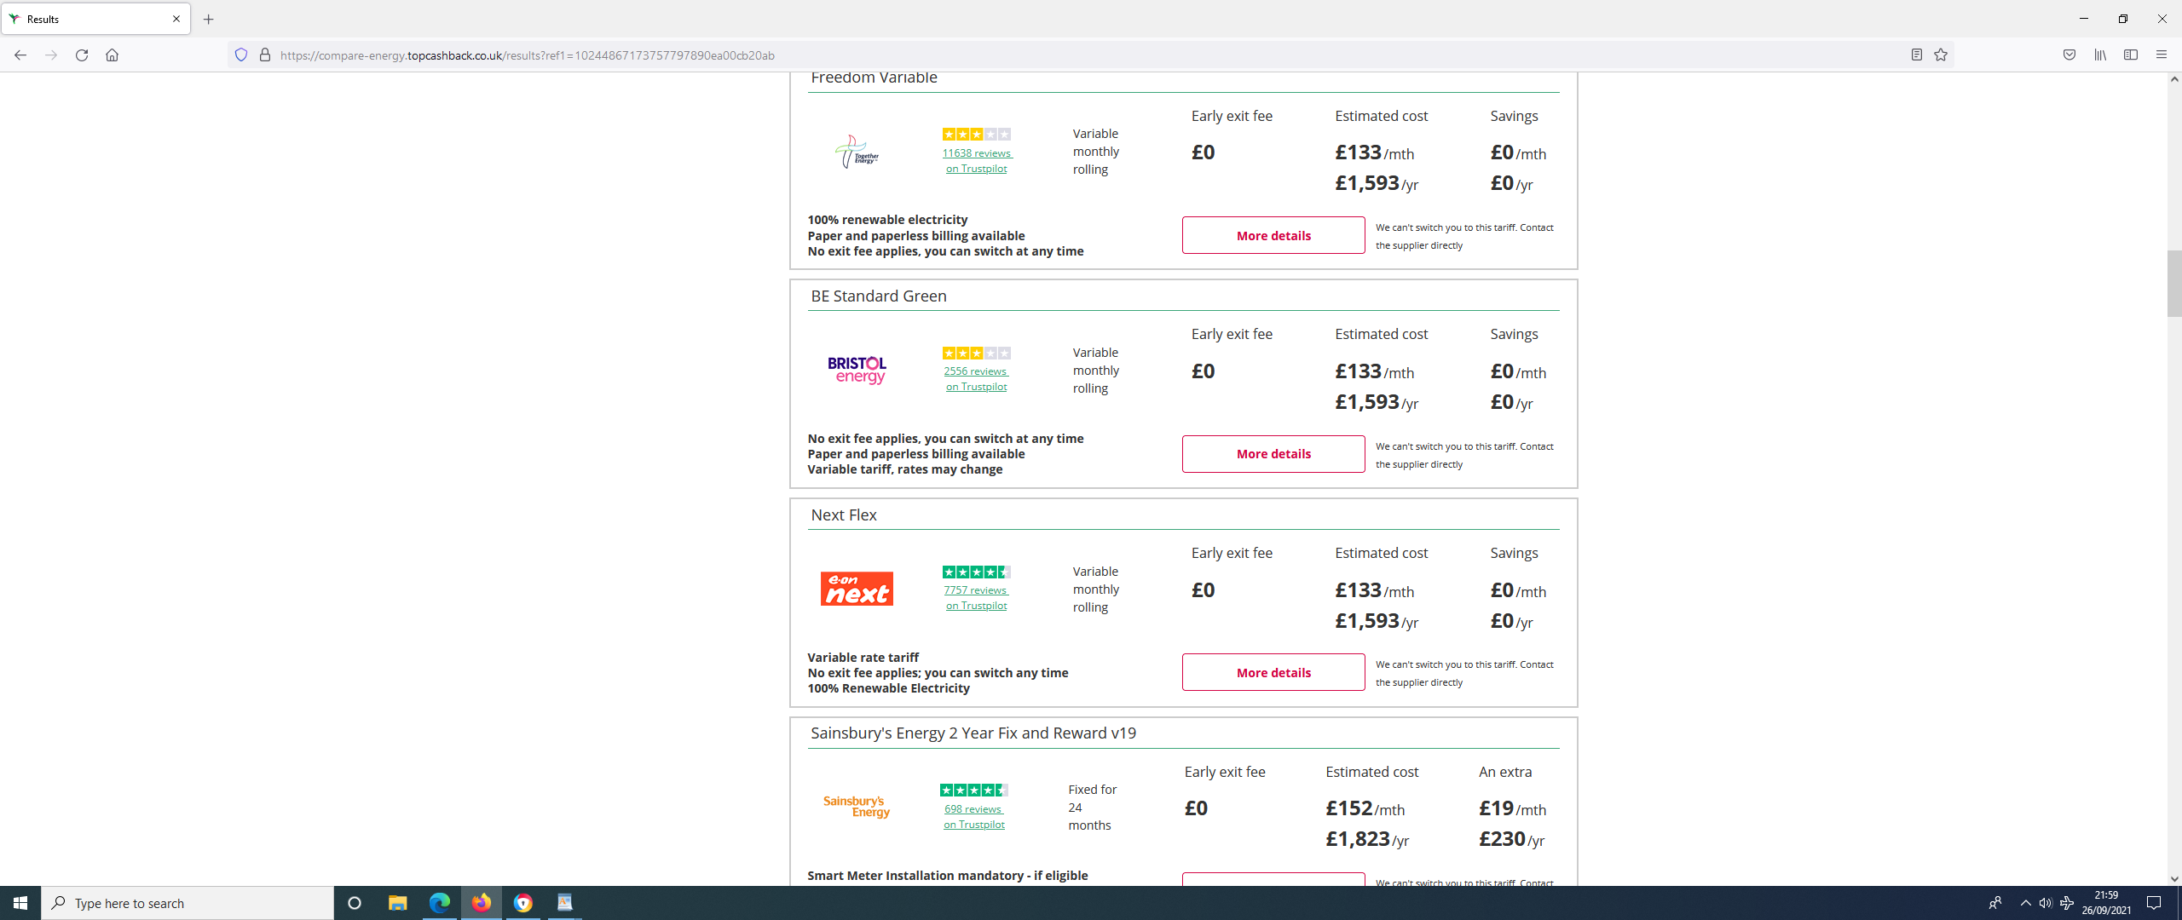Image resolution: width=2182 pixels, height=920 pixels.
Task: Click the E.ON Next logo
Action: [x=857, y=589]
